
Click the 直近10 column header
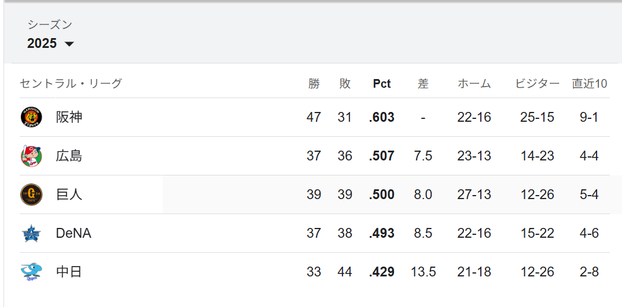[590, 84]
